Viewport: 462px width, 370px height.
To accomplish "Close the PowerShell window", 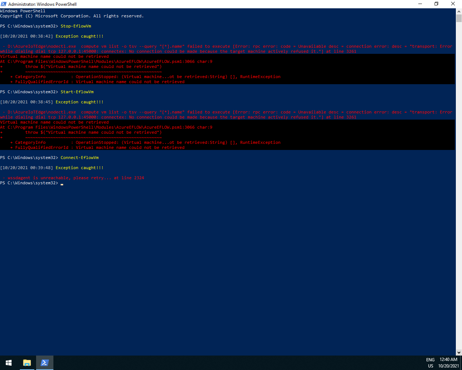I will [x=453, y=4].
